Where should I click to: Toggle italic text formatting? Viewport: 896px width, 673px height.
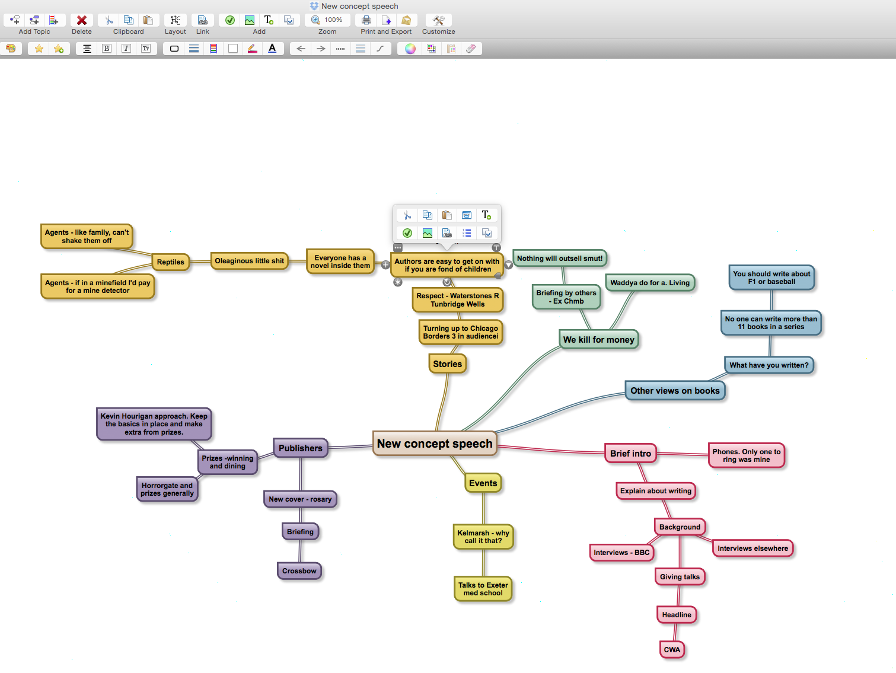point(126,49)
